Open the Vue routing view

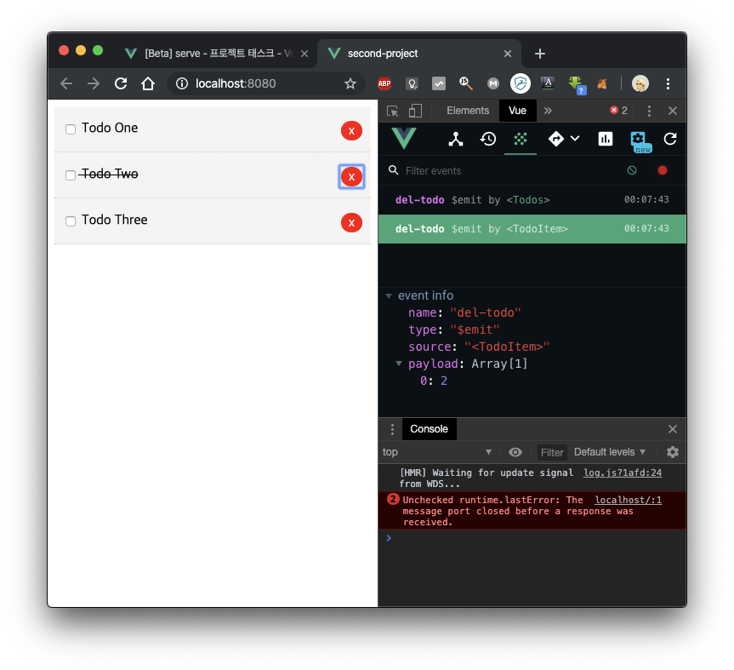555,139
